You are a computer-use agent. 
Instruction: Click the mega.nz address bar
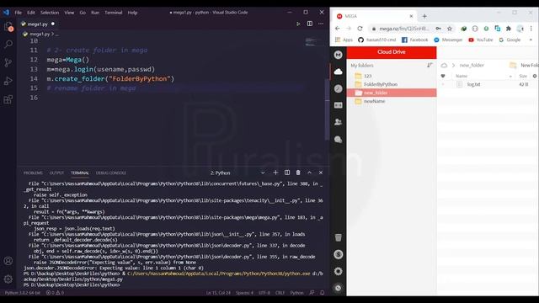[404, 29]
